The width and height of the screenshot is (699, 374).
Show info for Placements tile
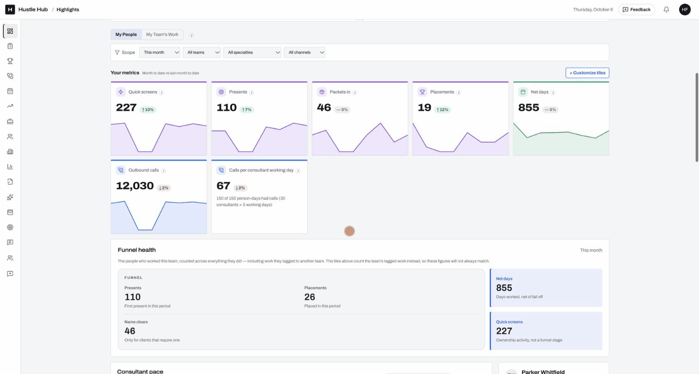(x=459, y=92)
